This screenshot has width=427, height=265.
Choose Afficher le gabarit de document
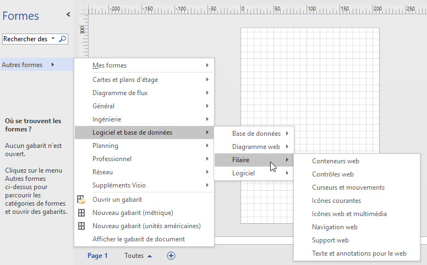144,239
